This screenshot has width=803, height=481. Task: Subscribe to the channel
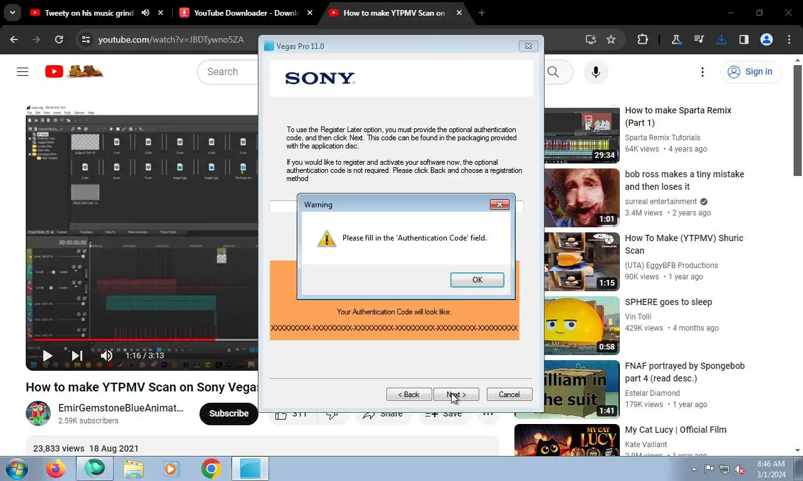tap(229, 413)
